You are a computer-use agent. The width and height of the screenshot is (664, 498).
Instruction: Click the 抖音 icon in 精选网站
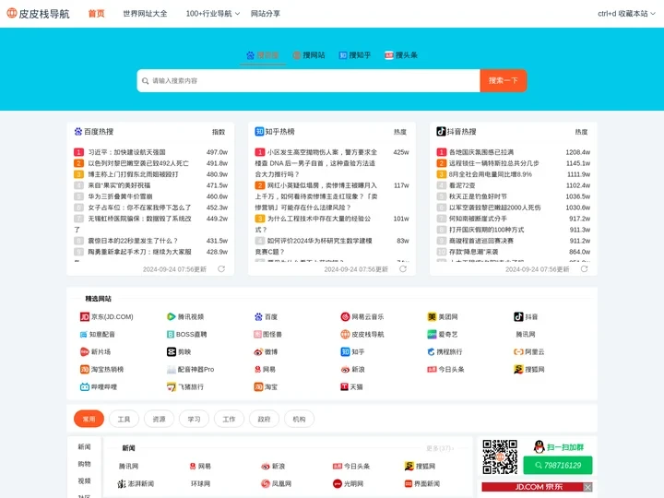518,316
